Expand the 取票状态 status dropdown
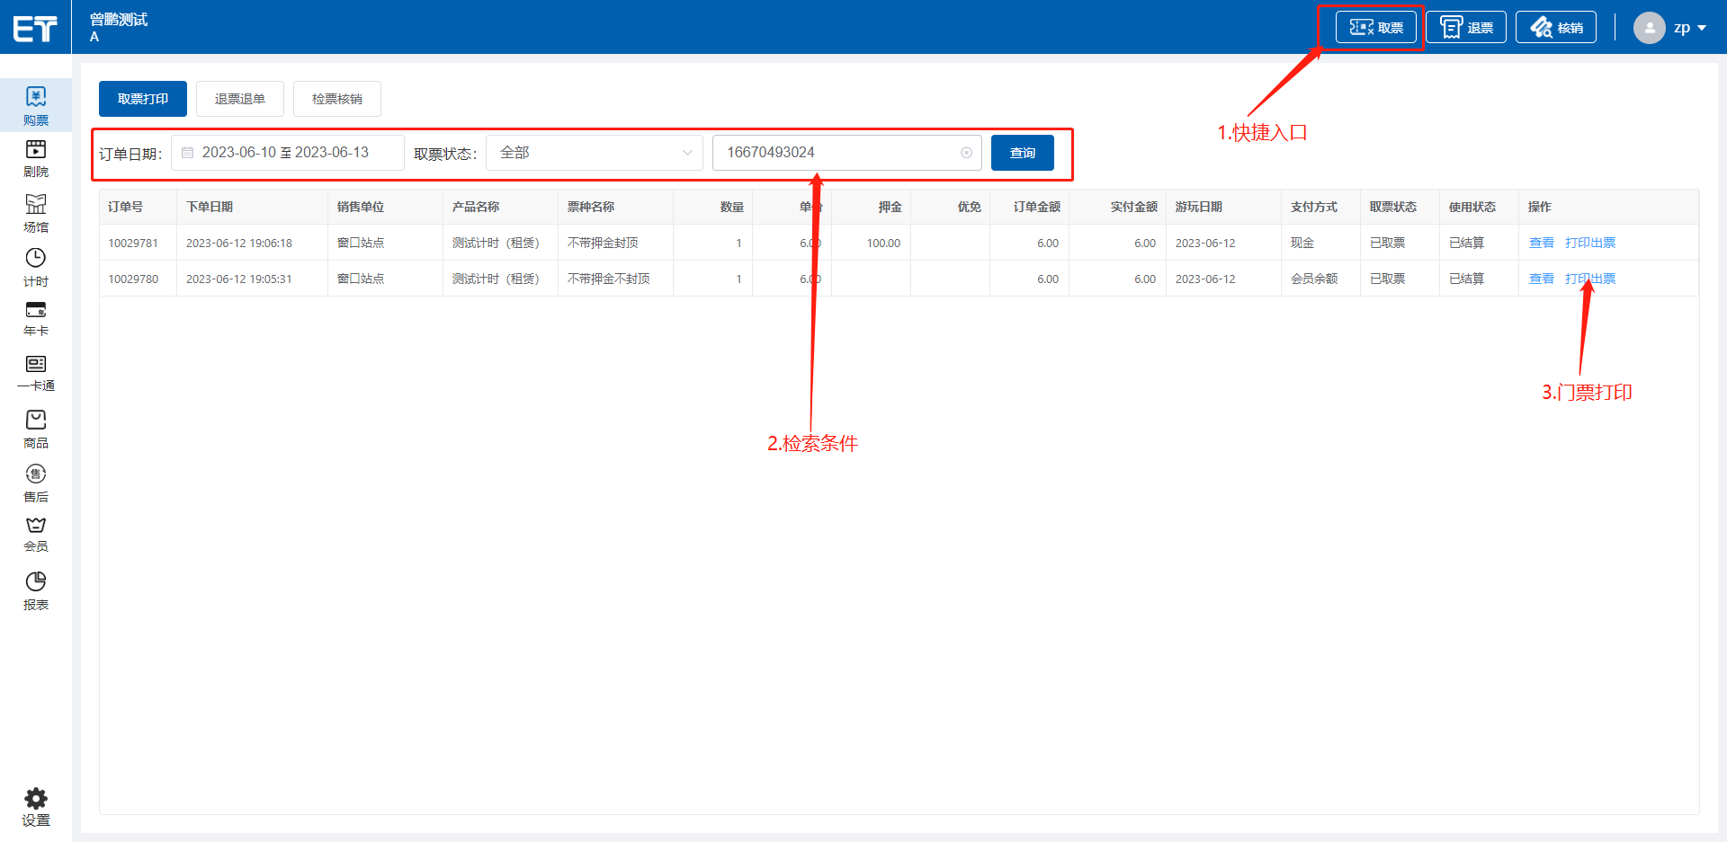Viewport: 1727px width, 842px height. tap(595, 153)
